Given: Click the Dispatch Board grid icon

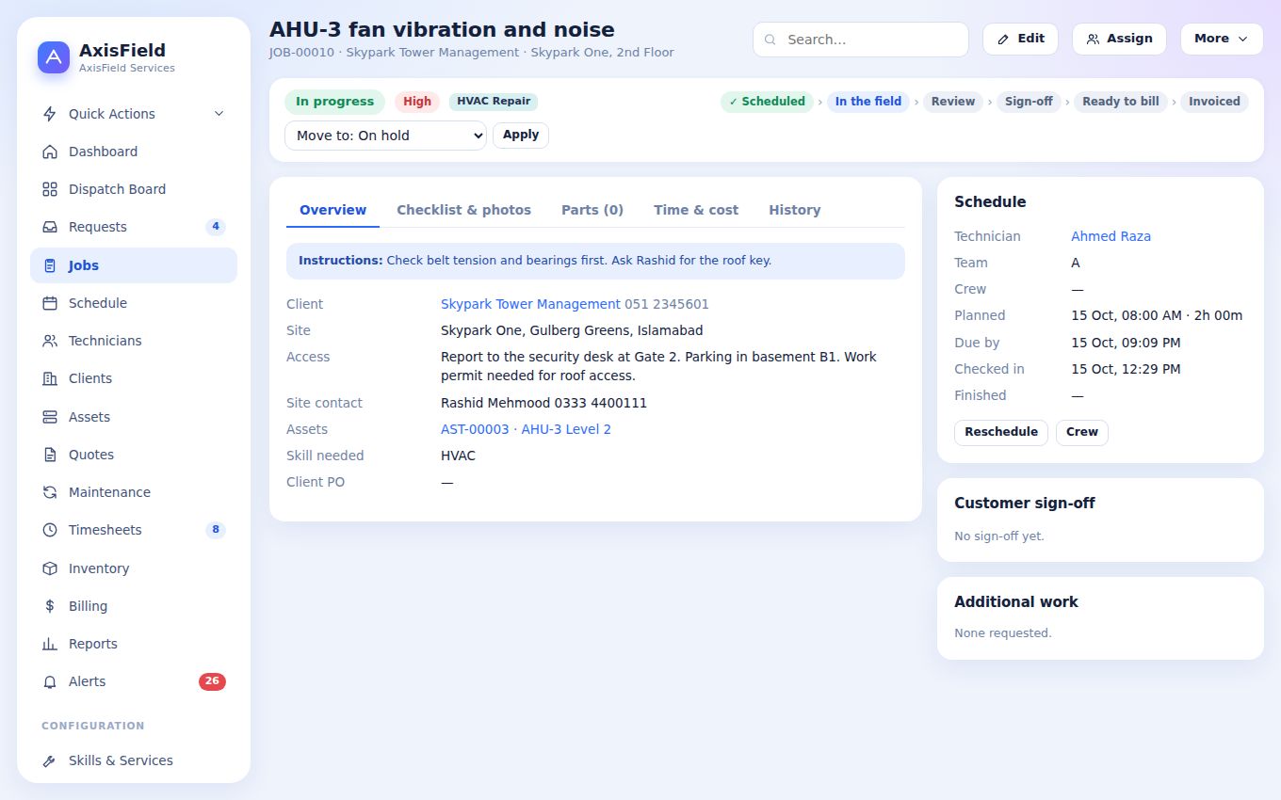Looking at the screenshot, I should pyautogui.click(x=50, y=189).
